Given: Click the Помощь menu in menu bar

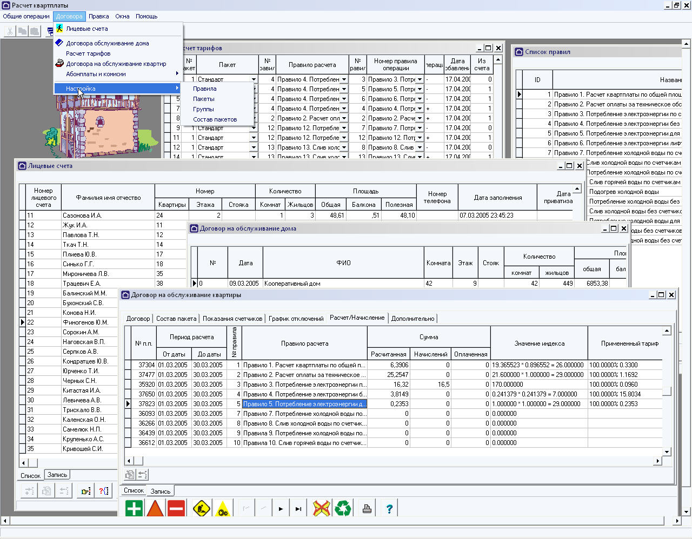Looking at the screenshot, I should pyautogui.click(x=146, y=16).
